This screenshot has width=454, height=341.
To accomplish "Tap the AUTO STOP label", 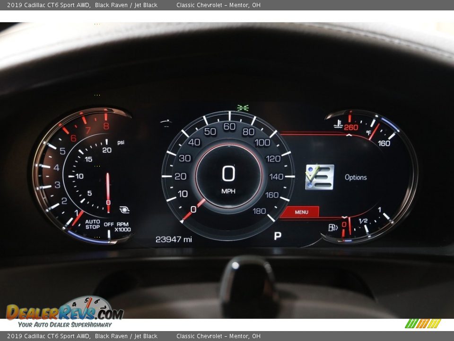I will point(93,224).
